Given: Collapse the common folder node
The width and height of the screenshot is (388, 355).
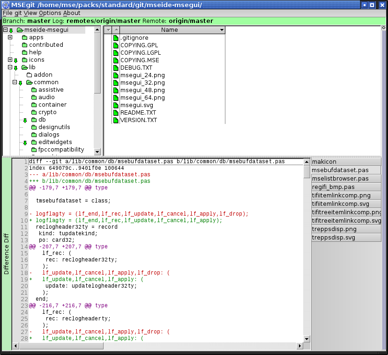Looking at the screenshot, I should click(15, 82).
